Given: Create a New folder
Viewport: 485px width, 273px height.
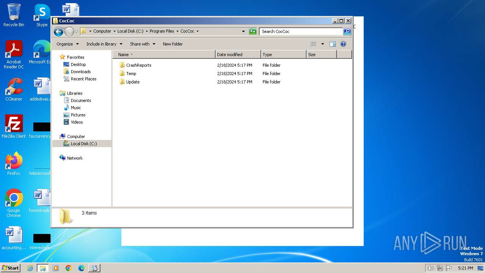Looking at the screenshot, I should coord(173,44).
